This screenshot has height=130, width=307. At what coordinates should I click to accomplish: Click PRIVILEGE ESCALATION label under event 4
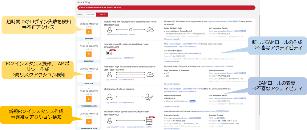(x=89, y=106)
